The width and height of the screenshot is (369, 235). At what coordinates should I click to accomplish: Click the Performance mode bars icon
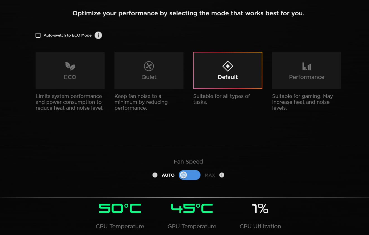pyautogui.click(x=307, y=66)
